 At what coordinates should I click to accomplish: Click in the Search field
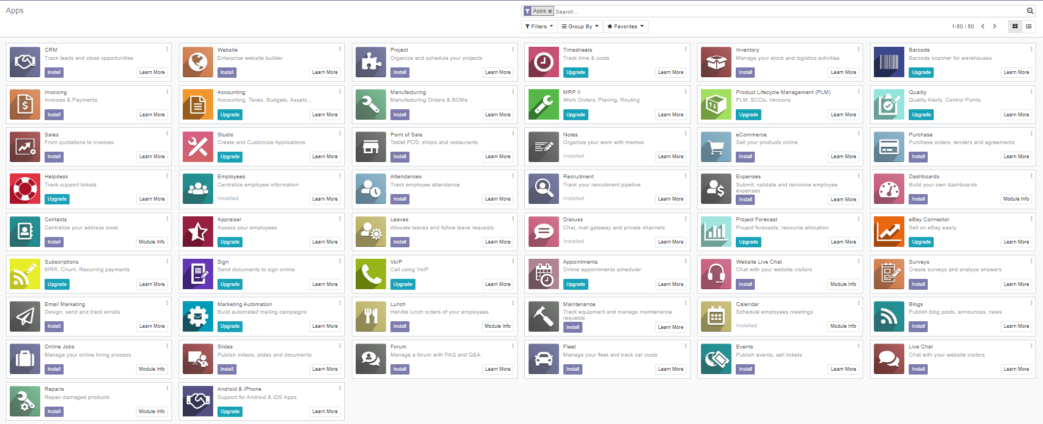[790, 11]
